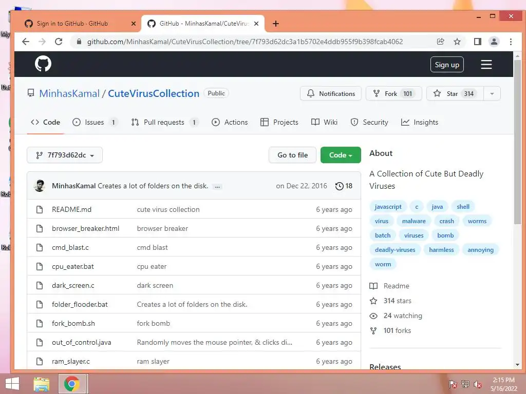526x394 pixels.
Task: Open the Security tab
Action: 369,122
